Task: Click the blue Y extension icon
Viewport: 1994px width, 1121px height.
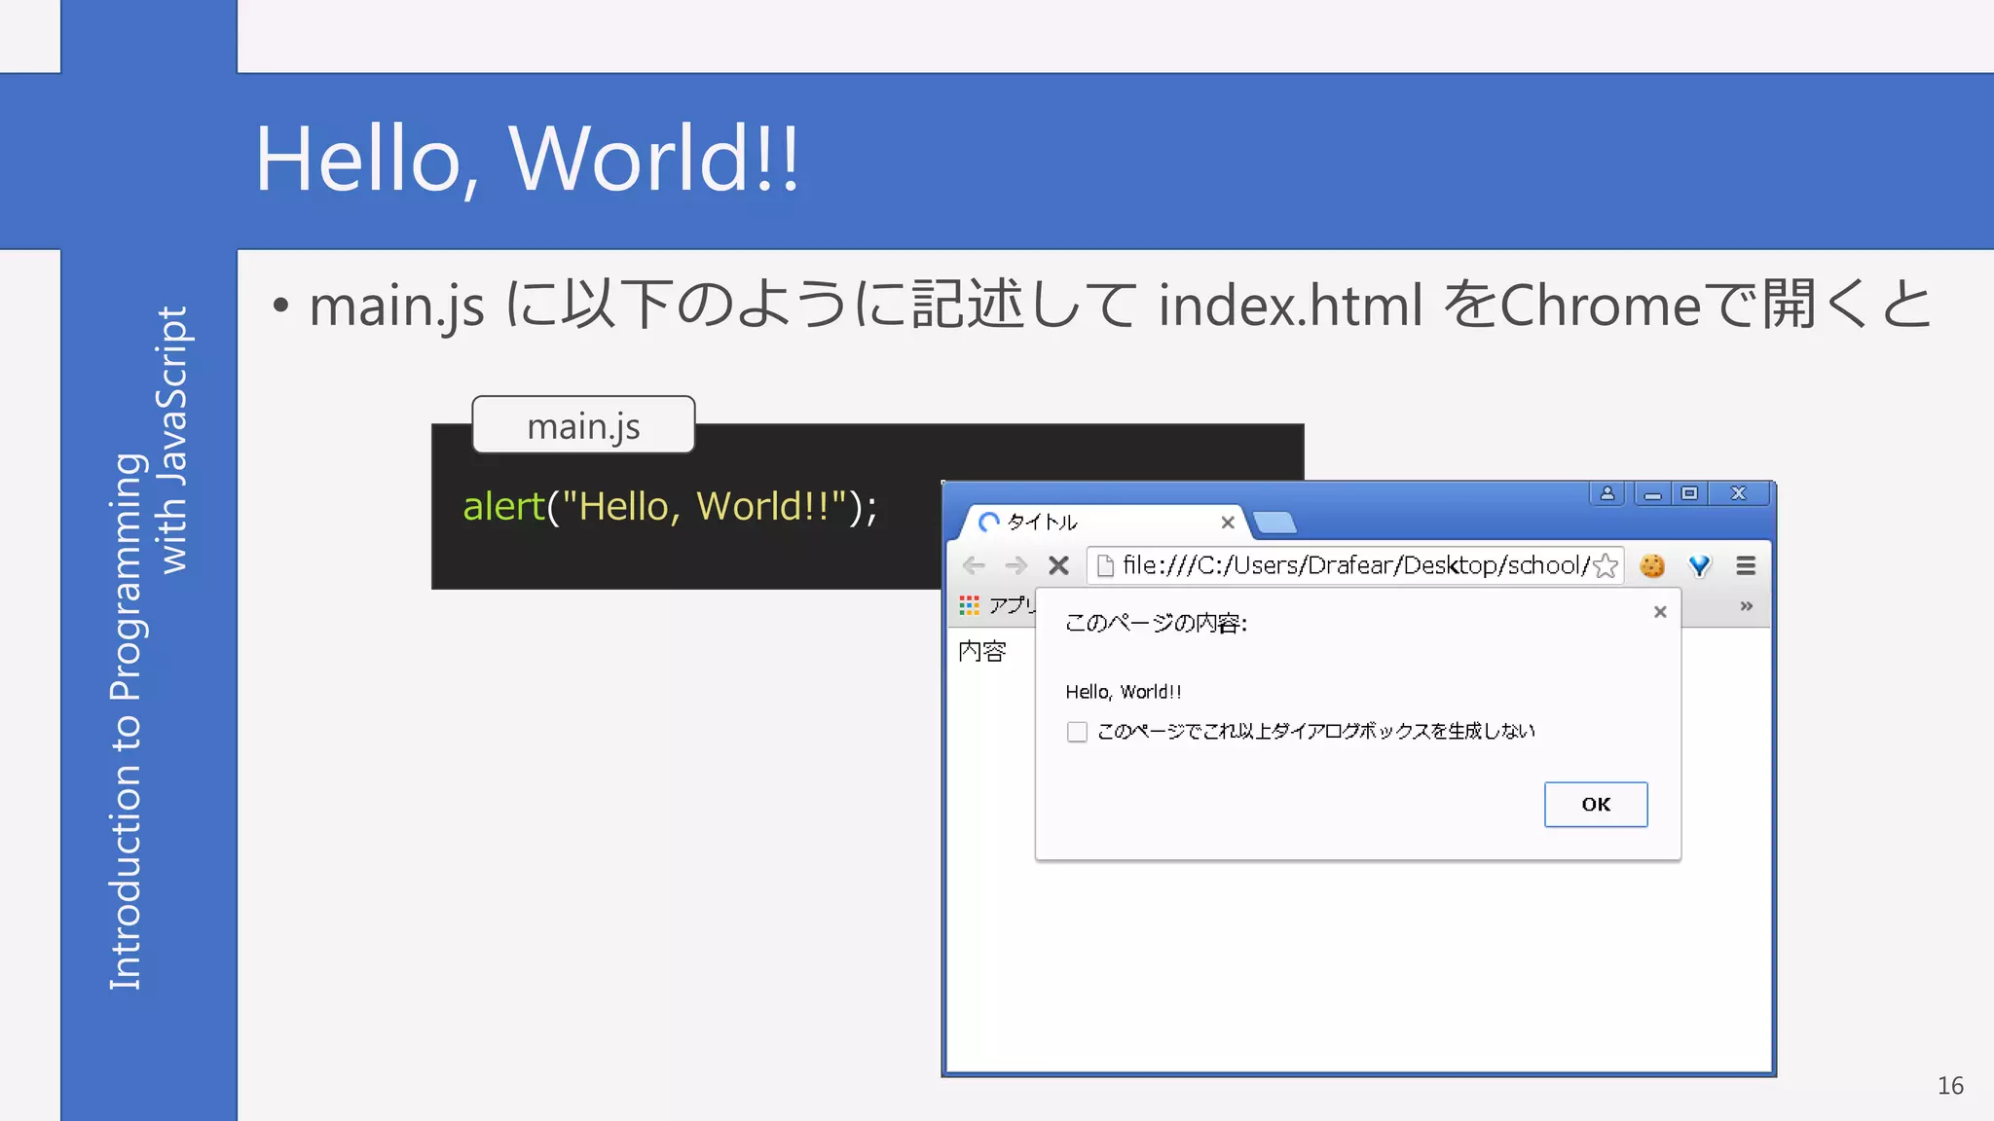Action: point(1699,565)
